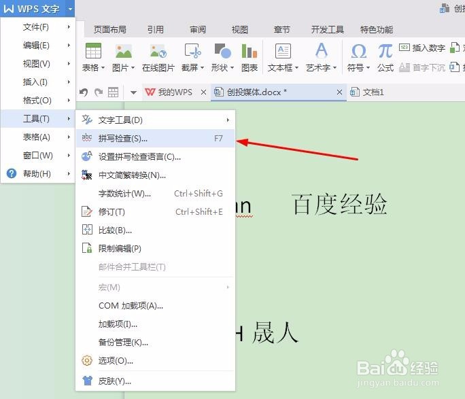
Task: Click the Track Changes (修订) icon
Action: pos(86,211)
